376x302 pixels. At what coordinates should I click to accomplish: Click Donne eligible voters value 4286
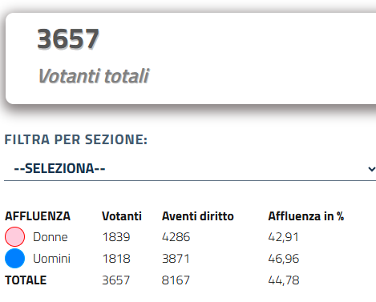click(x=176, y=237)
